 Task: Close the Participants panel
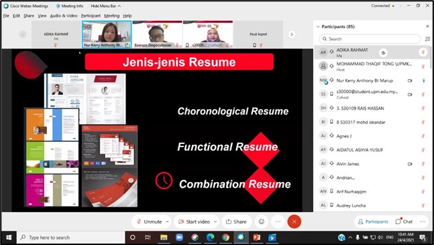click(x=427, y=27)
